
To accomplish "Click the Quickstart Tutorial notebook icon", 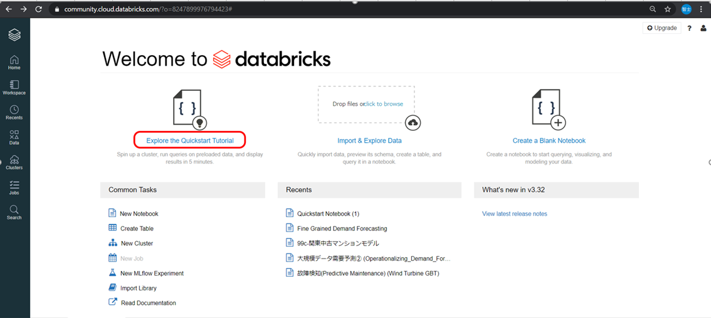I will pos(189,109).
